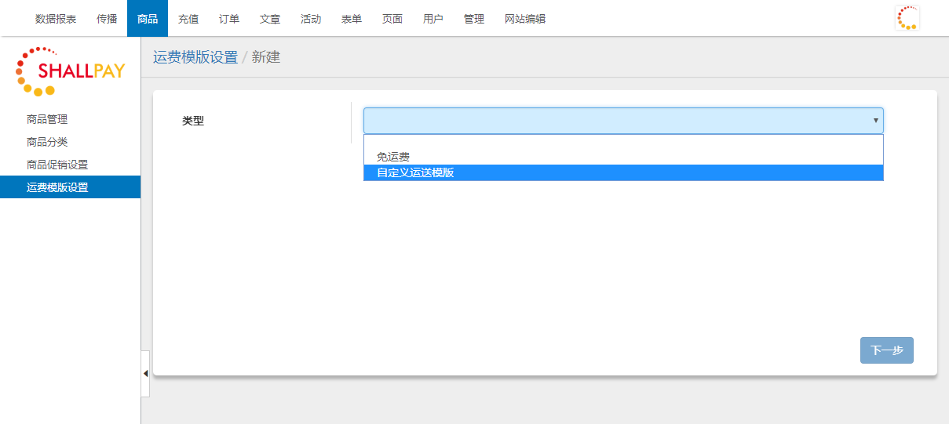Screen dimensions: 949x424
Task: Open 运费模版设置 breadcrumb link
Action: (x=195, y=57)
